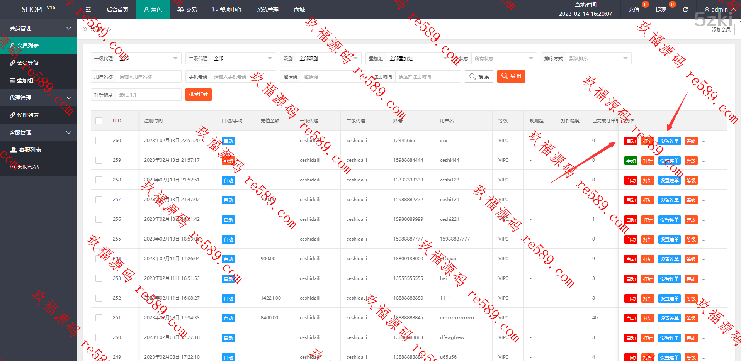
Task: Tick the select-all checkbox in table header
Action: [99, 121]
